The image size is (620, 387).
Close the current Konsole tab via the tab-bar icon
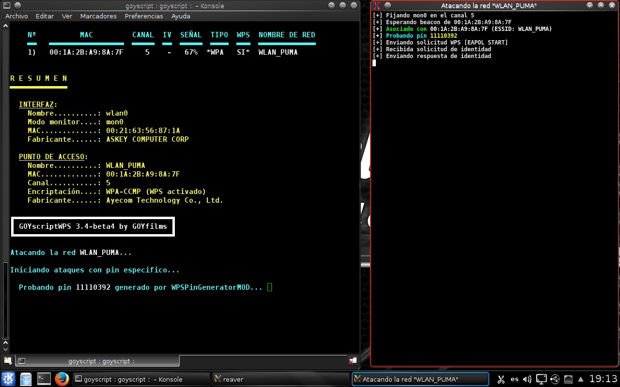[x=353, y=360]
